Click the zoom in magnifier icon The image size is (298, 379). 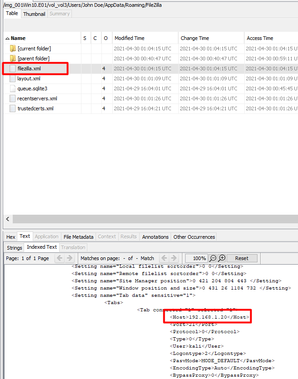[222, 258]
